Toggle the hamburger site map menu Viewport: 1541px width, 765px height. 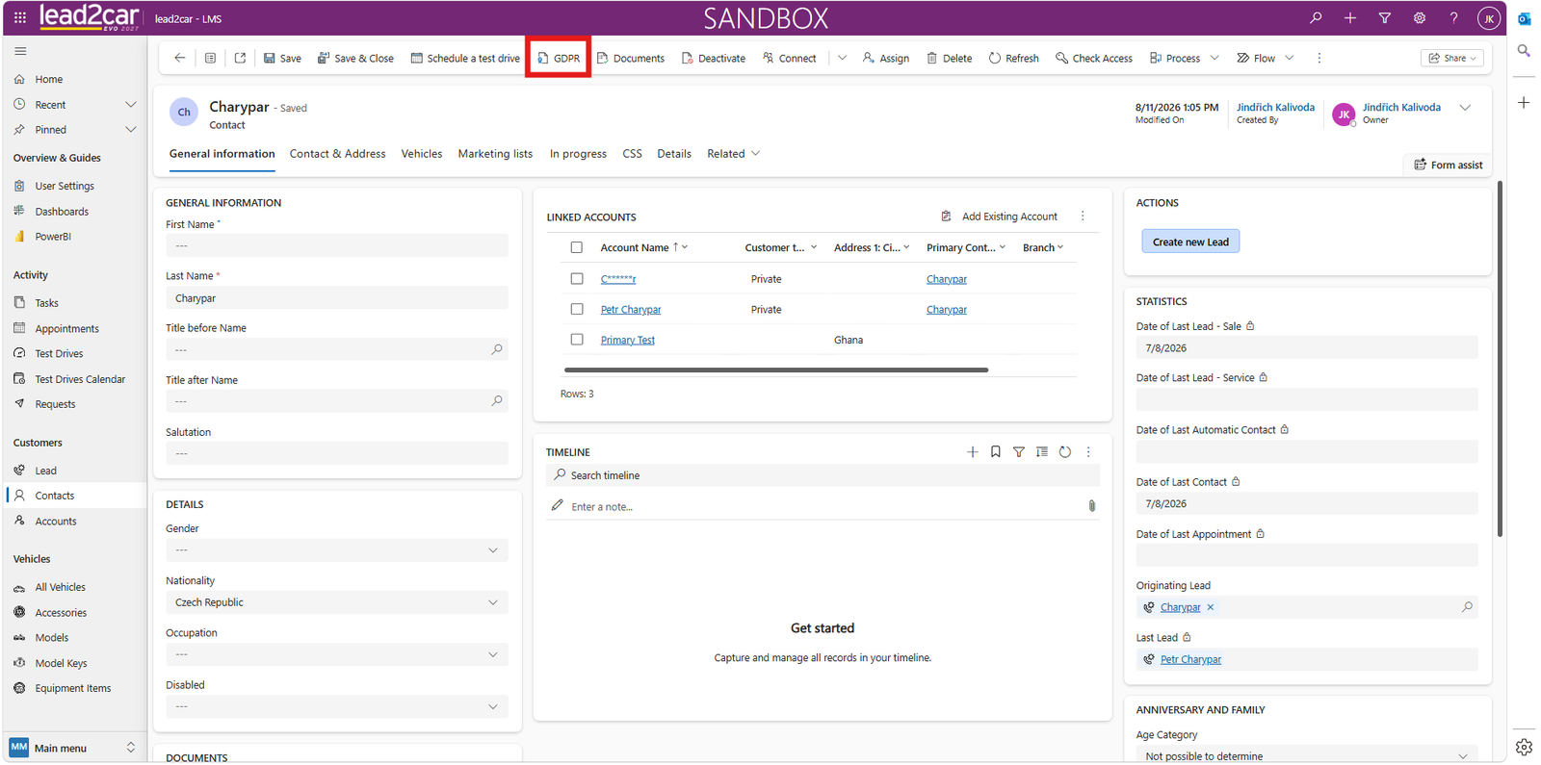click(20, 51)
